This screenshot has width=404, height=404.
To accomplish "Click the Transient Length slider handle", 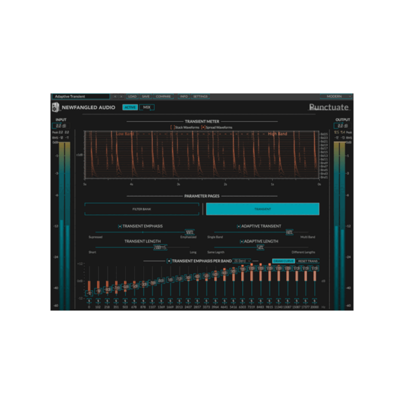I will (160, 247).
